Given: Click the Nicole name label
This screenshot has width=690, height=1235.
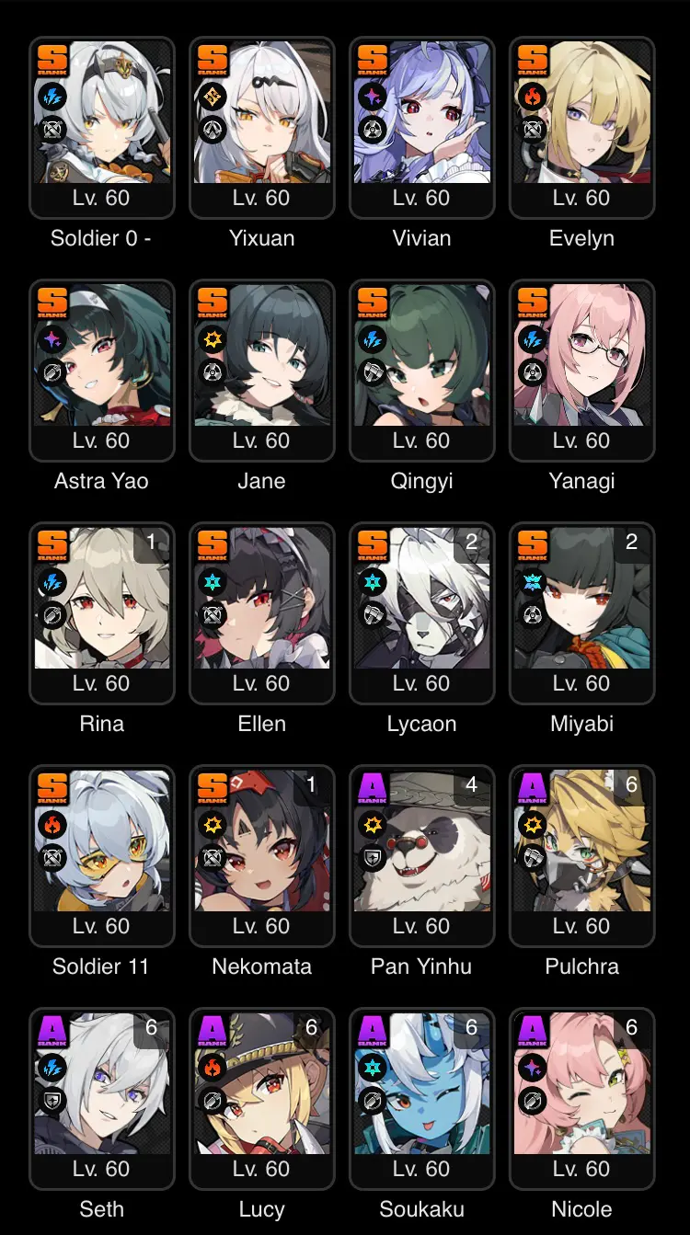Looking at the screenshot, I should (581, 1209).
